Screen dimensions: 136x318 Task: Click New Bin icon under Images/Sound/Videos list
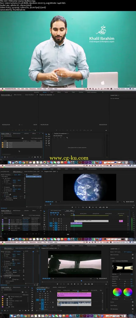35,157
